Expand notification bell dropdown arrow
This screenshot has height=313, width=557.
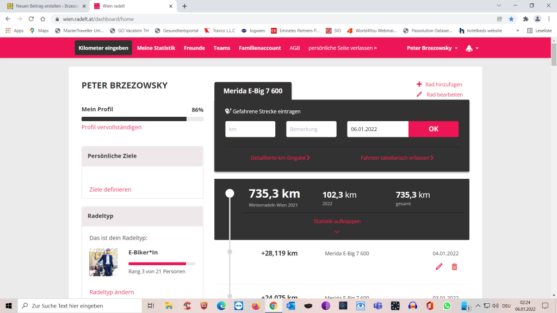(477, 48)
